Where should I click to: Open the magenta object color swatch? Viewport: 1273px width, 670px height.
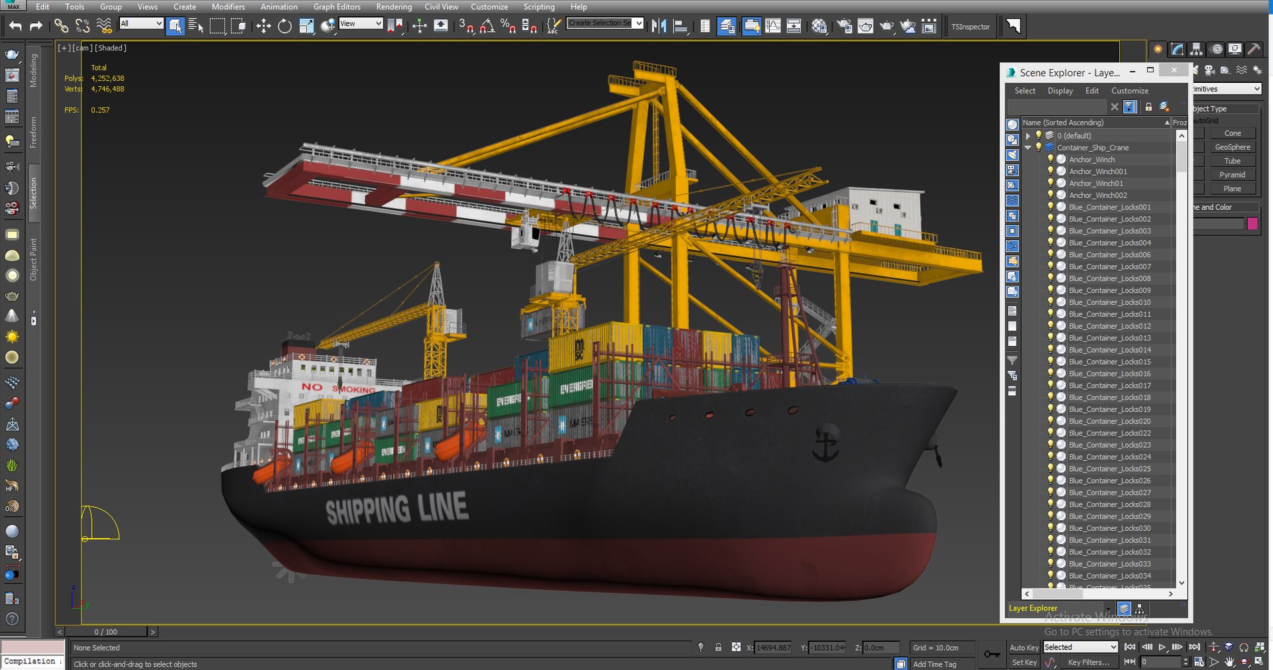(x=1252, y=224)
